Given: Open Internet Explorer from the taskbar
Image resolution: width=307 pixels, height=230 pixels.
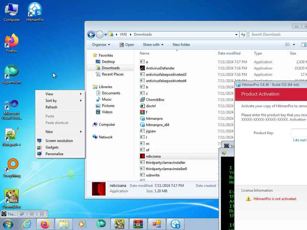Looking at the screenshot, I should click(x=27, y=224).
